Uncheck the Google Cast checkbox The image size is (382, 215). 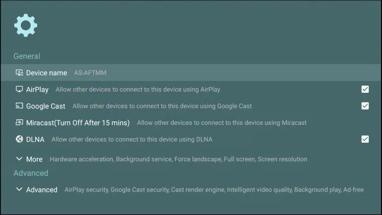[365, 106]
